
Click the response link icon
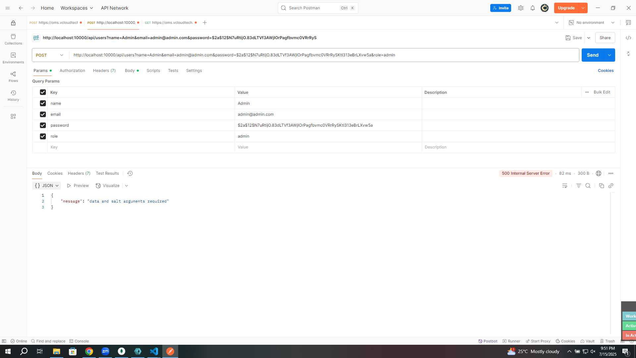coord(611,186)
